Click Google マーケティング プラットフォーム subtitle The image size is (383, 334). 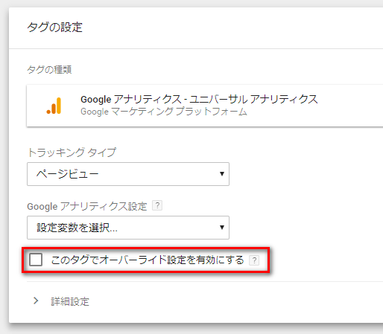(x=164, y=112)
